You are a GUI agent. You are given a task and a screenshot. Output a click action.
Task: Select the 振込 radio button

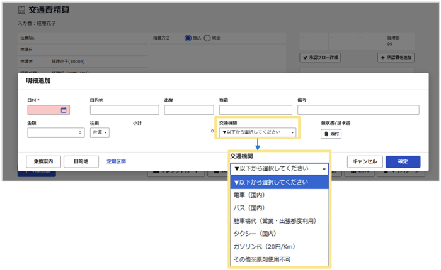[188, 38]
